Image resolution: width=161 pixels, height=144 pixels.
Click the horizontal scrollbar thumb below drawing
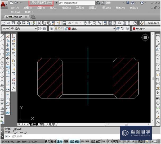(x=126, y=124)
